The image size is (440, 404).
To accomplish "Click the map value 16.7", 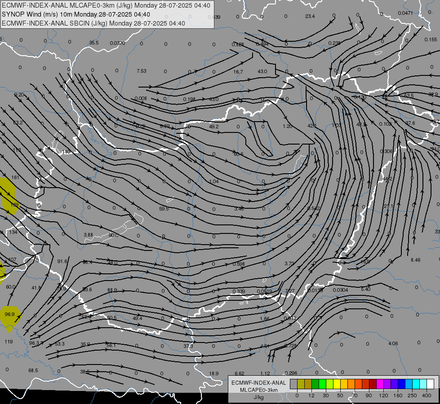I will click(238, 72).
